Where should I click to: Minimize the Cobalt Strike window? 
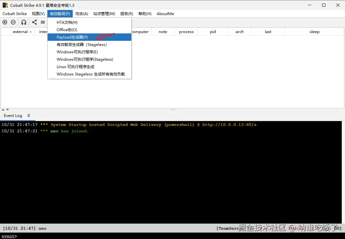310,5
